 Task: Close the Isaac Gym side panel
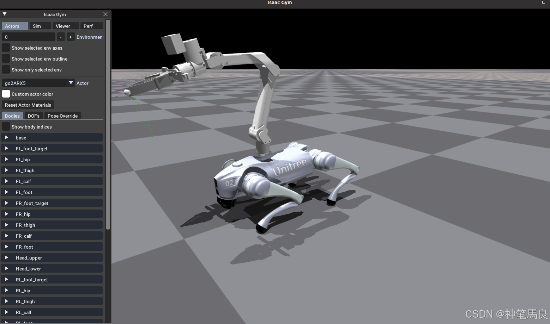coord(105,14)
